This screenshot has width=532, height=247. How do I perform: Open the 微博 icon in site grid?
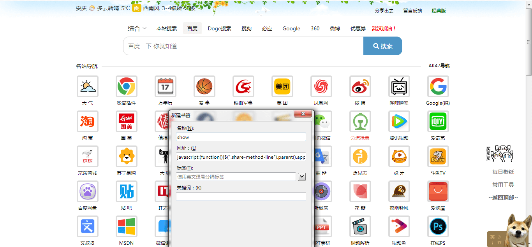coord(360,86)
